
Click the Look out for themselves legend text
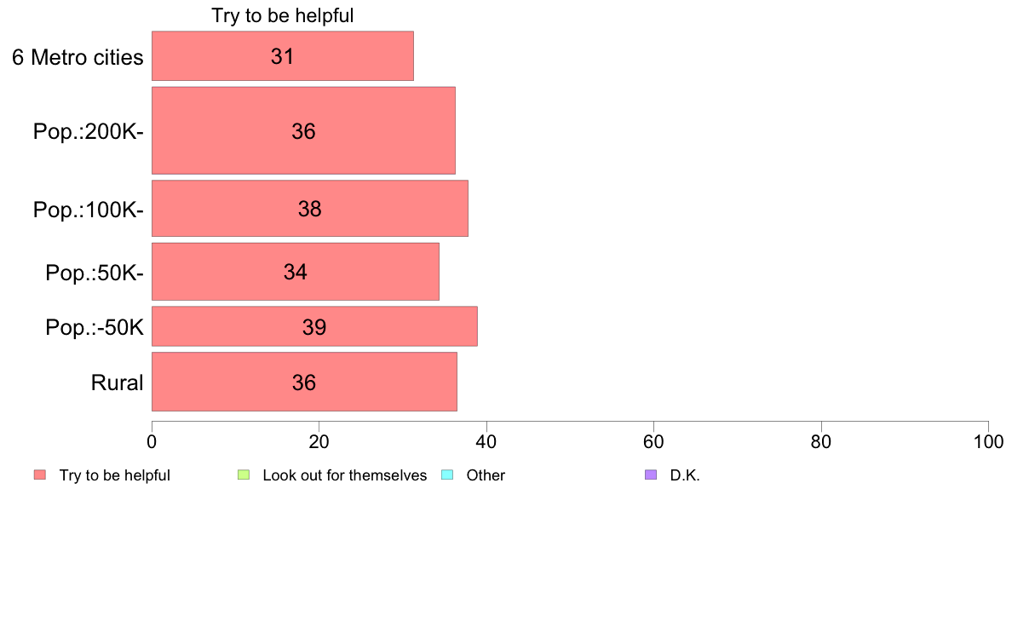pyautogui.click(x=345, y=475)
